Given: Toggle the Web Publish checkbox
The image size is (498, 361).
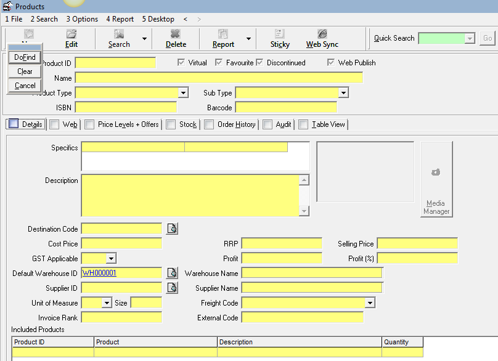Looking at the screenshot, I should tap(330, 63).
